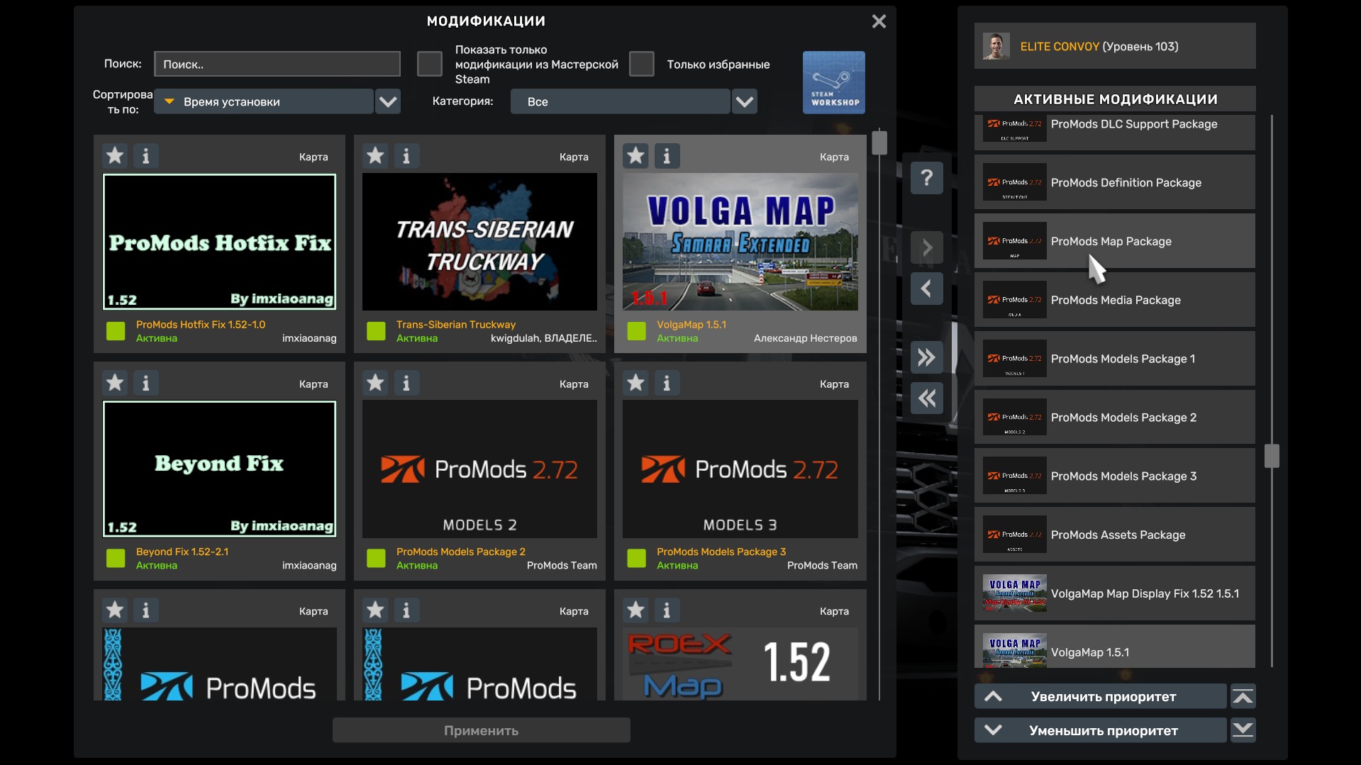Open info for ProMods Models Package 3 card
Screen dimensions: 1361x765
point(667,383)
